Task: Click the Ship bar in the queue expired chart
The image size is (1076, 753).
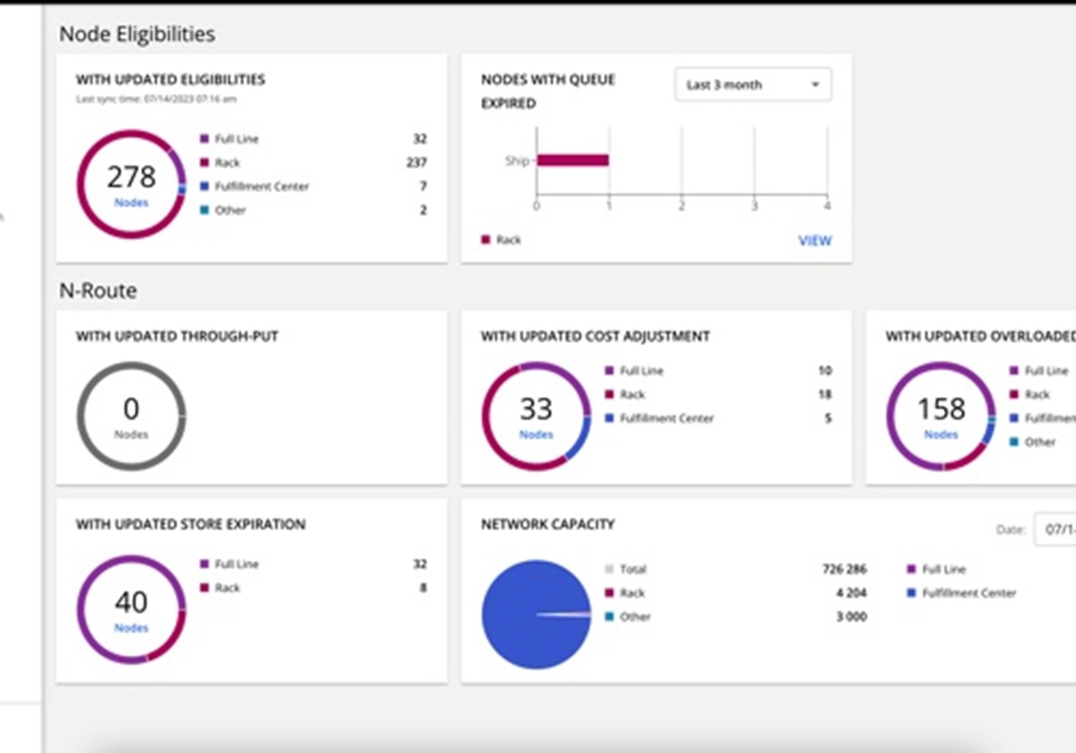Action: pos(573,160)
